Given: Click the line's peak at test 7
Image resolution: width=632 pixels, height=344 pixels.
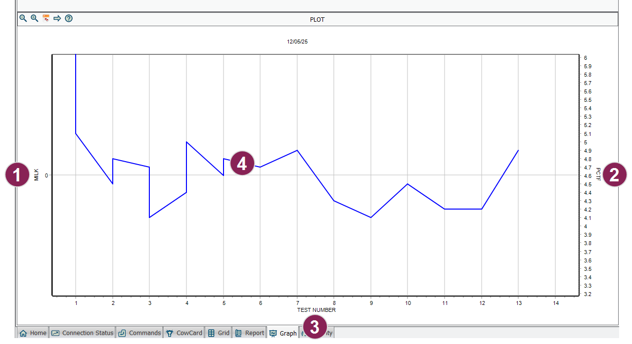Looking at the screenshot, I should point(297,150).
